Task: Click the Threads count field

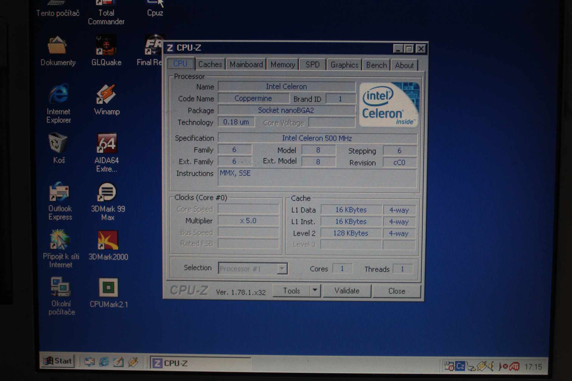Action: click(402, 269)
